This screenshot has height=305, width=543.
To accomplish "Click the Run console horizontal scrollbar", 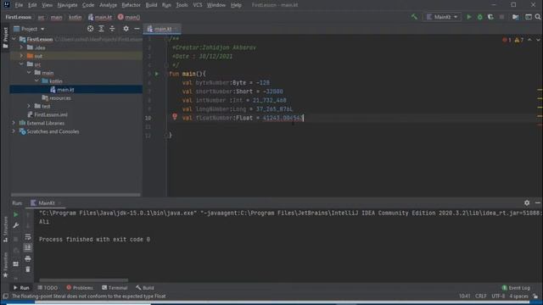I will coord(83,280).
